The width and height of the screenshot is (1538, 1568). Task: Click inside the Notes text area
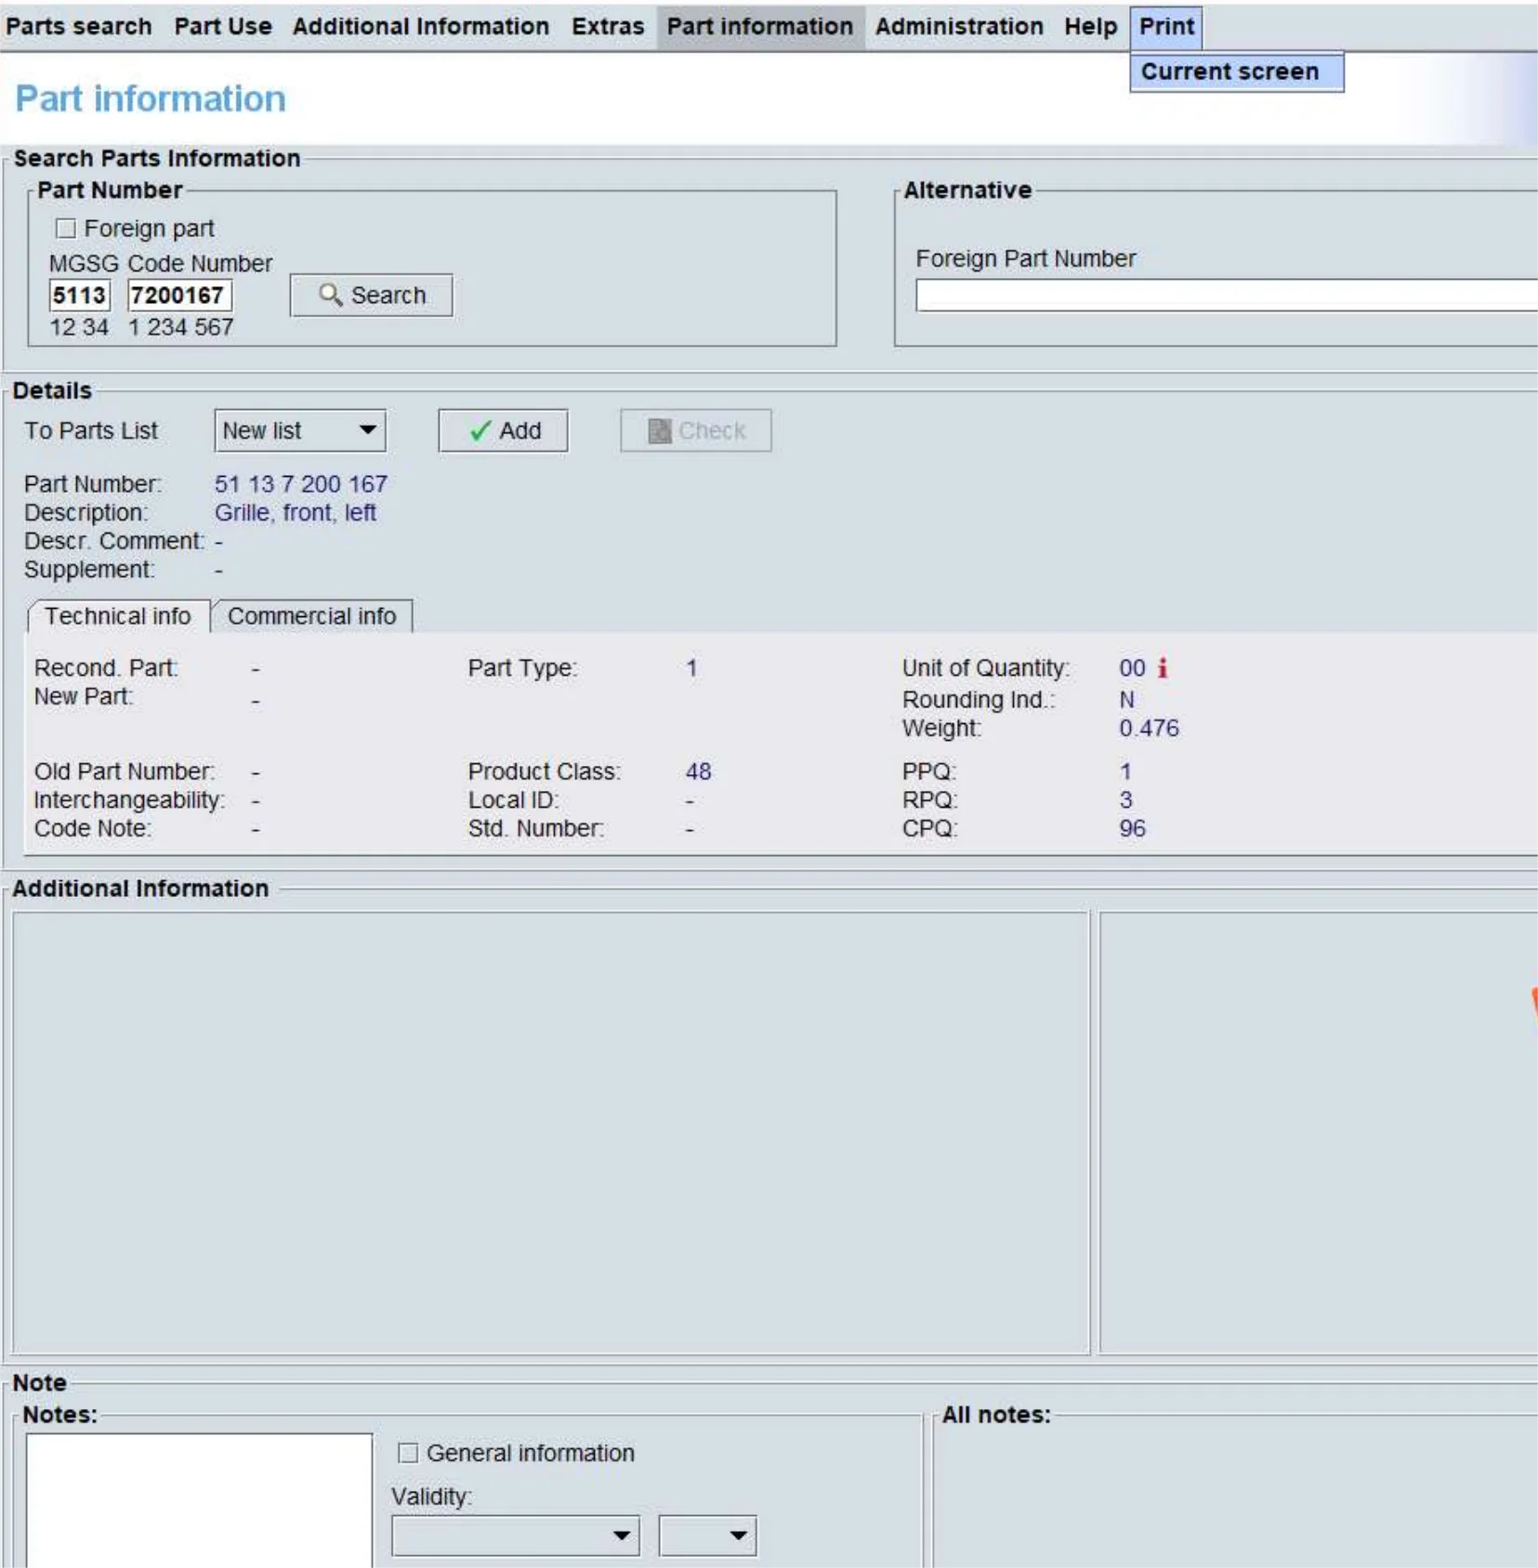199,1500
